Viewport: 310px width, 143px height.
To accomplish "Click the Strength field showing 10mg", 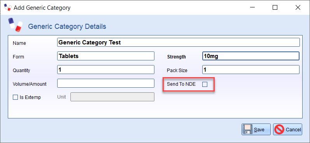I will (x=251, y=56).
